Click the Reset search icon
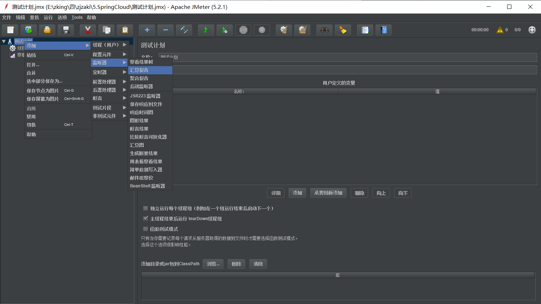This screenshot has width=541, height=304. [343, 30]
